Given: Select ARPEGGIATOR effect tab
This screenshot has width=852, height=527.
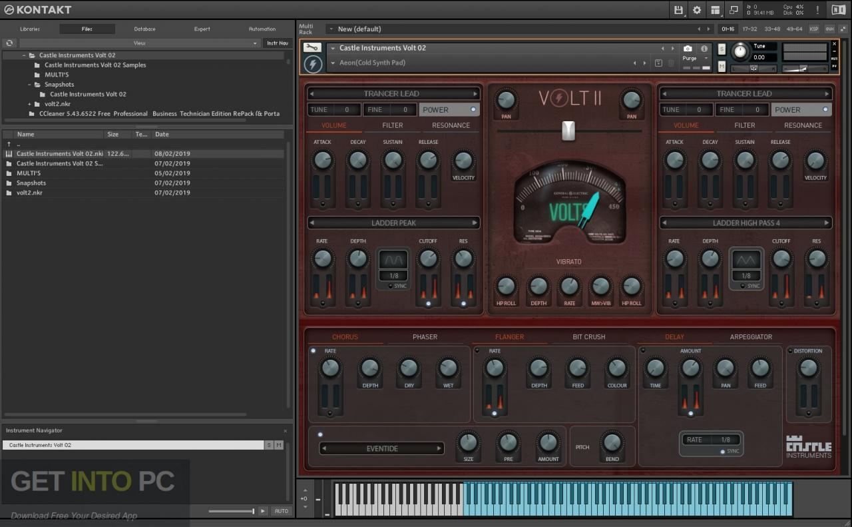Looking at the screenshot, I should tap(751, 337).
